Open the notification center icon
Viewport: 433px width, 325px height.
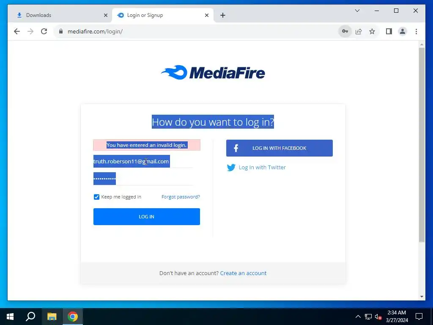[419, 317]
